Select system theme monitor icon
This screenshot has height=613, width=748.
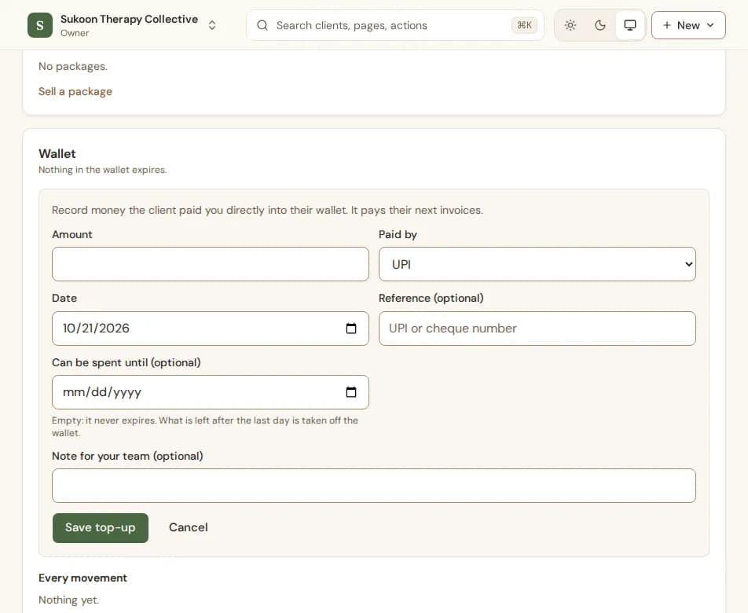click(x=630, y=25)
